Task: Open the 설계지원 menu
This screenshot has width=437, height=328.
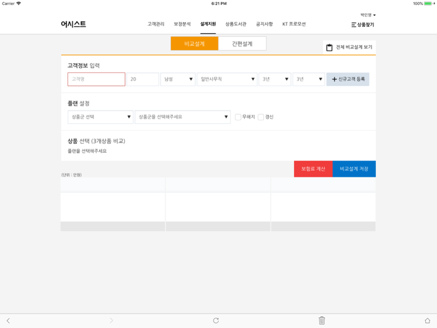Action: 208,24
